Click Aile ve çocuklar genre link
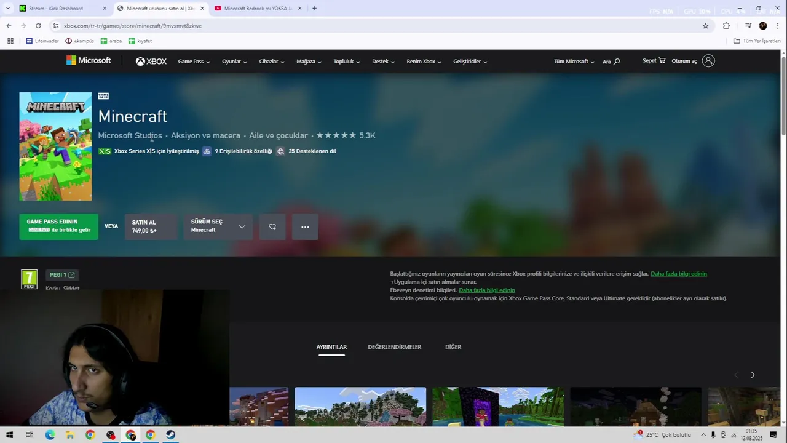The image size is (787, 443). [278, 135]
